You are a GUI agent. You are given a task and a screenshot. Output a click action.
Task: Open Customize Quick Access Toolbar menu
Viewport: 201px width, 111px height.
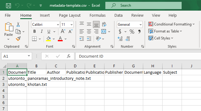[x=41, y=5]
